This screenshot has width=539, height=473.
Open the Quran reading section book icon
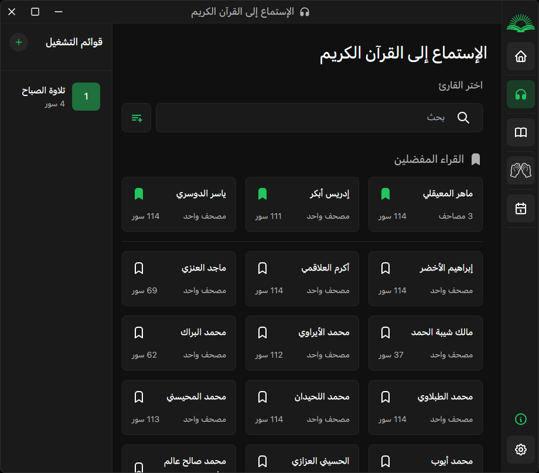[520, 132]
